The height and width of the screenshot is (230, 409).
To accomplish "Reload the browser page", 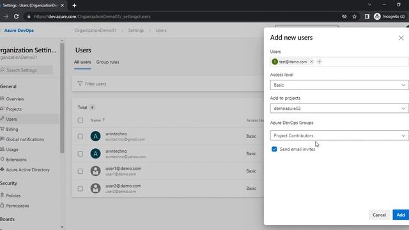I will click(x=16, y=17).
